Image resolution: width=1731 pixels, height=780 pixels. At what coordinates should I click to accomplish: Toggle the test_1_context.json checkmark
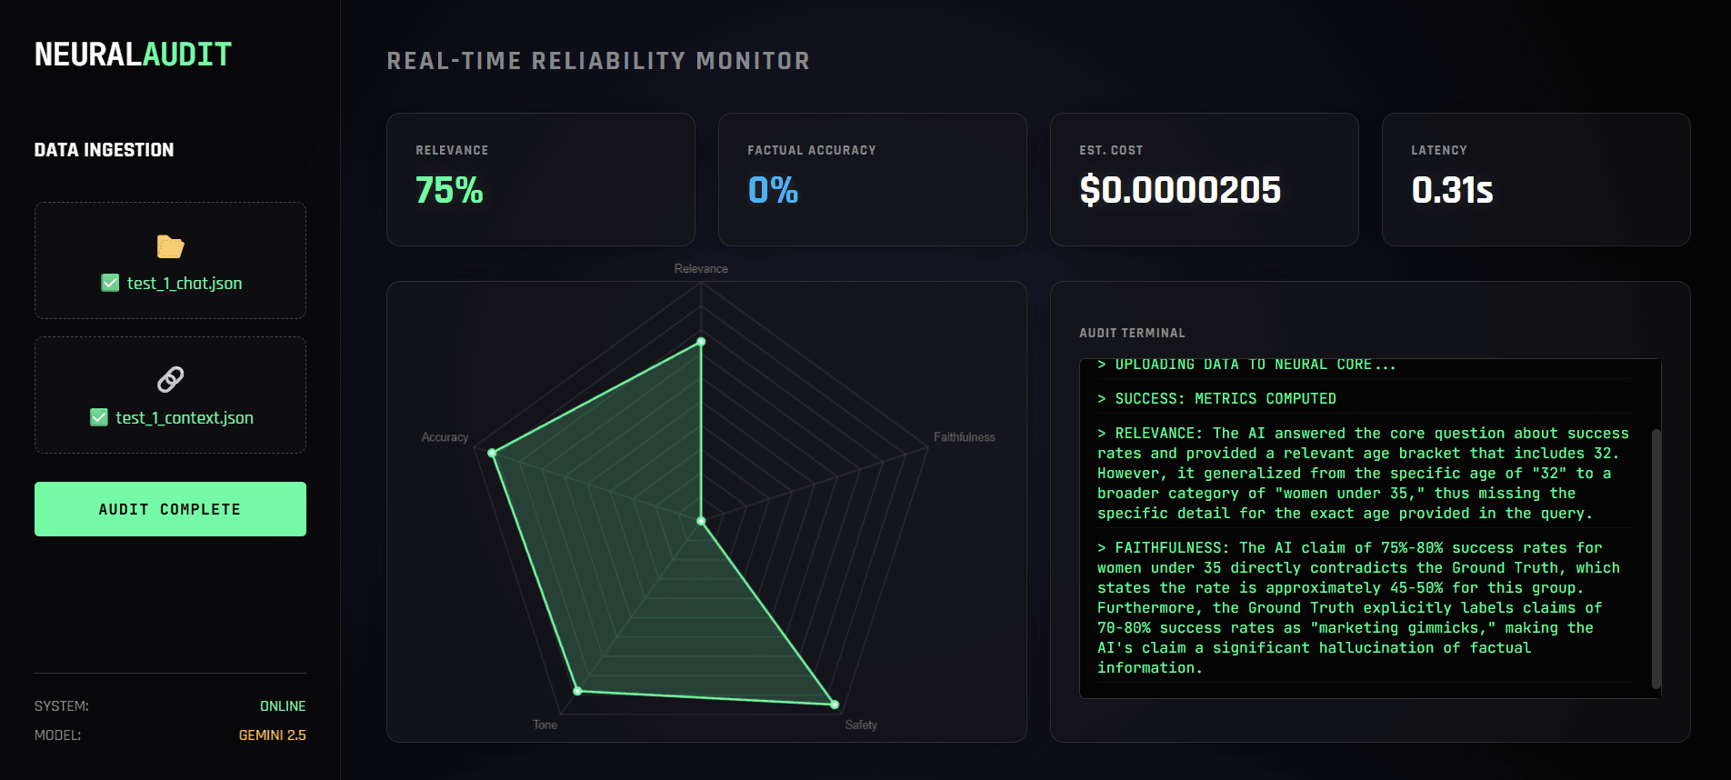pos(99,417)
